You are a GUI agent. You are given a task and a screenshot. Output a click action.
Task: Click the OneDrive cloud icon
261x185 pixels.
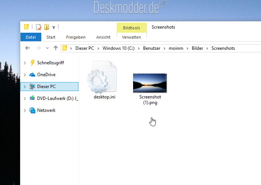[32, 75]
